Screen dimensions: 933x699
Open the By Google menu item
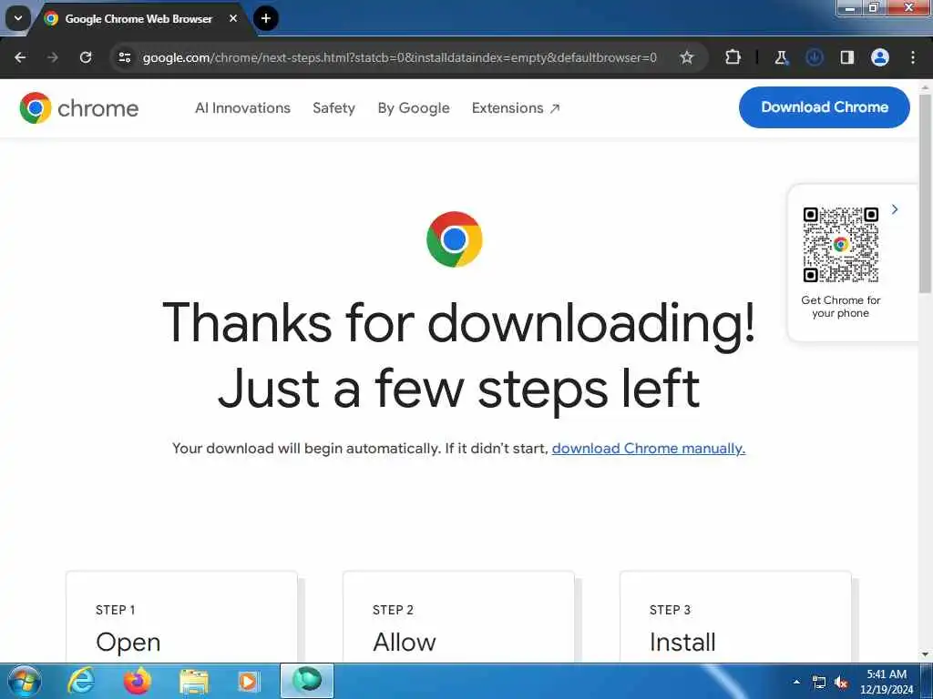pos(414,108)
